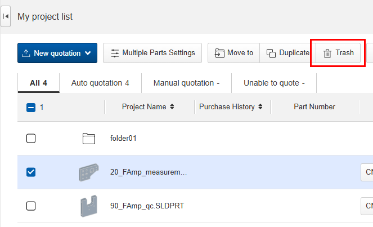
Task: Select the Unable to quote tab
Action: (x=274, y=83)
